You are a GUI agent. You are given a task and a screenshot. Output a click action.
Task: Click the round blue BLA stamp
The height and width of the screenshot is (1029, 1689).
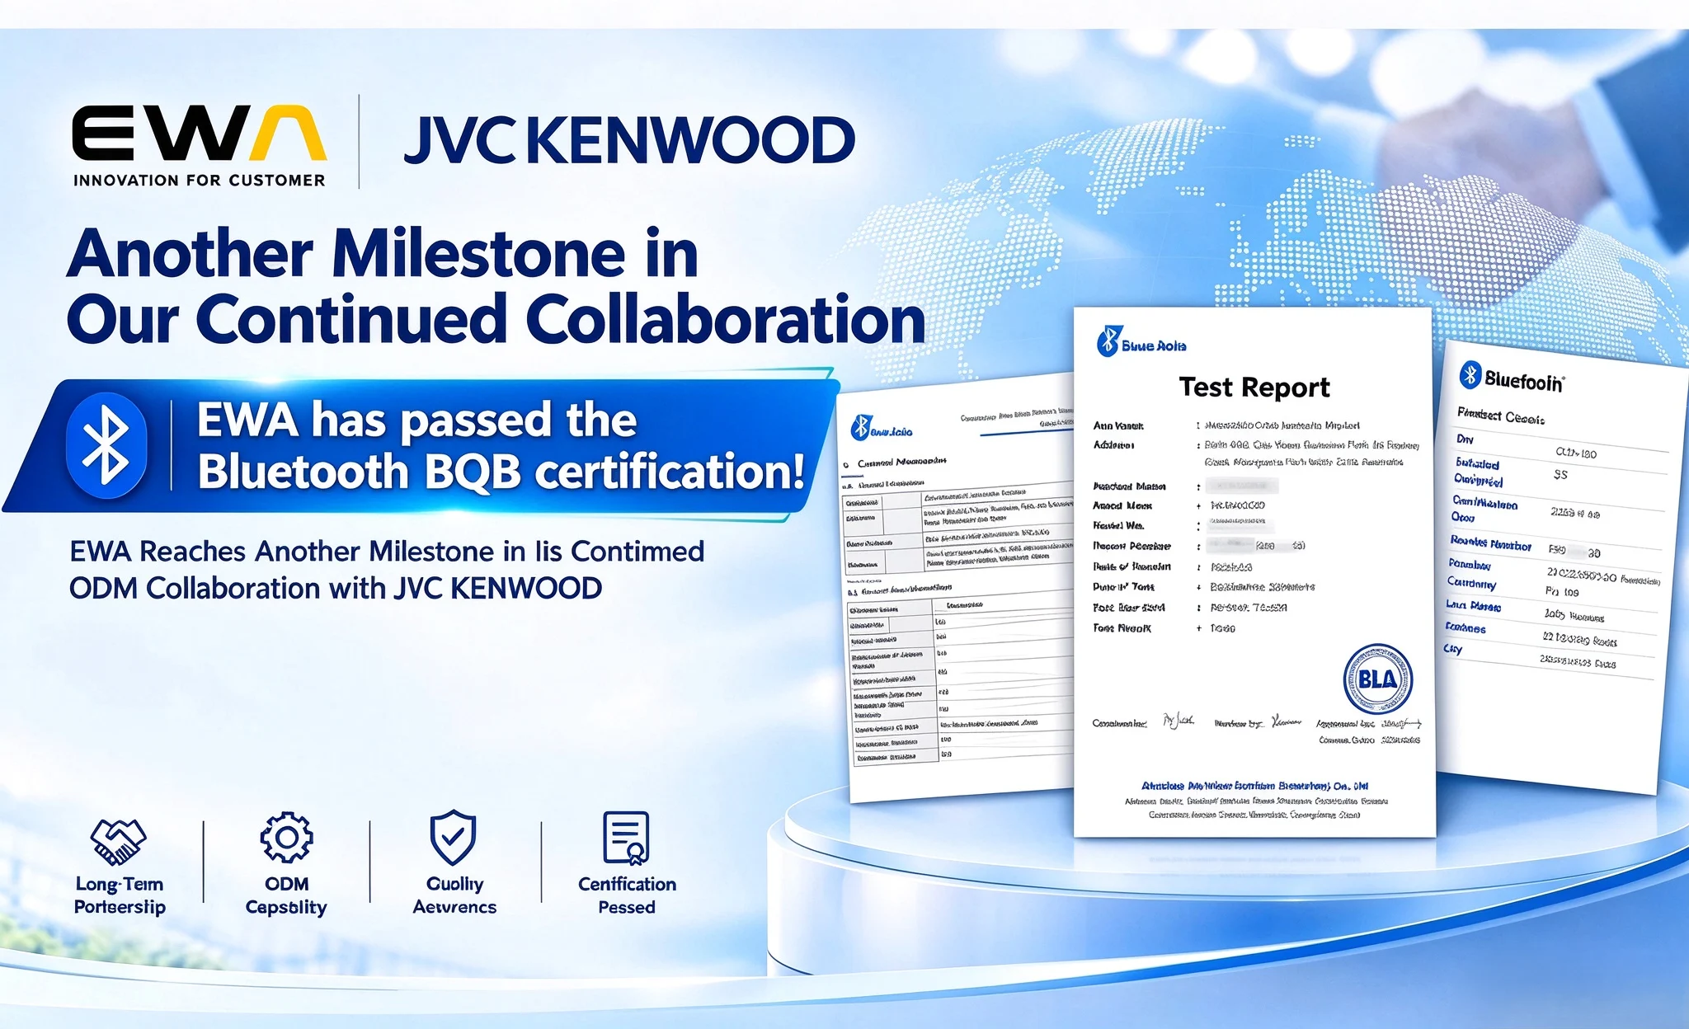(x=1377, y=679)
